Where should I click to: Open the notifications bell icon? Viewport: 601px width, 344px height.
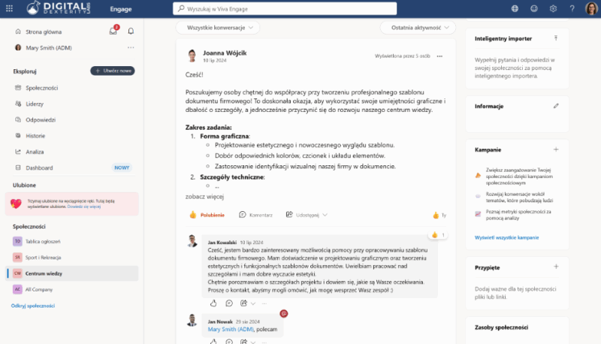click(131, 31)
